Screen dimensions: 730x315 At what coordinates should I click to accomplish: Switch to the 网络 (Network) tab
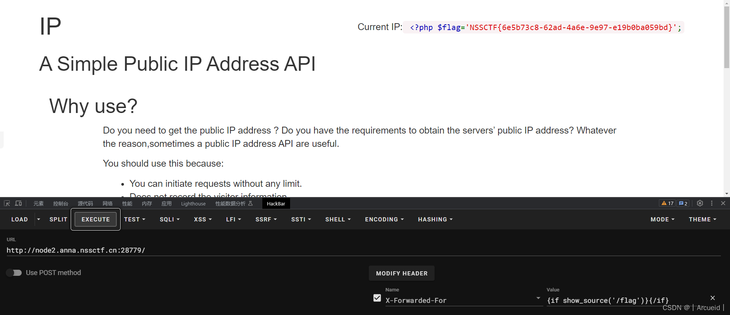[x=108, y=204]
